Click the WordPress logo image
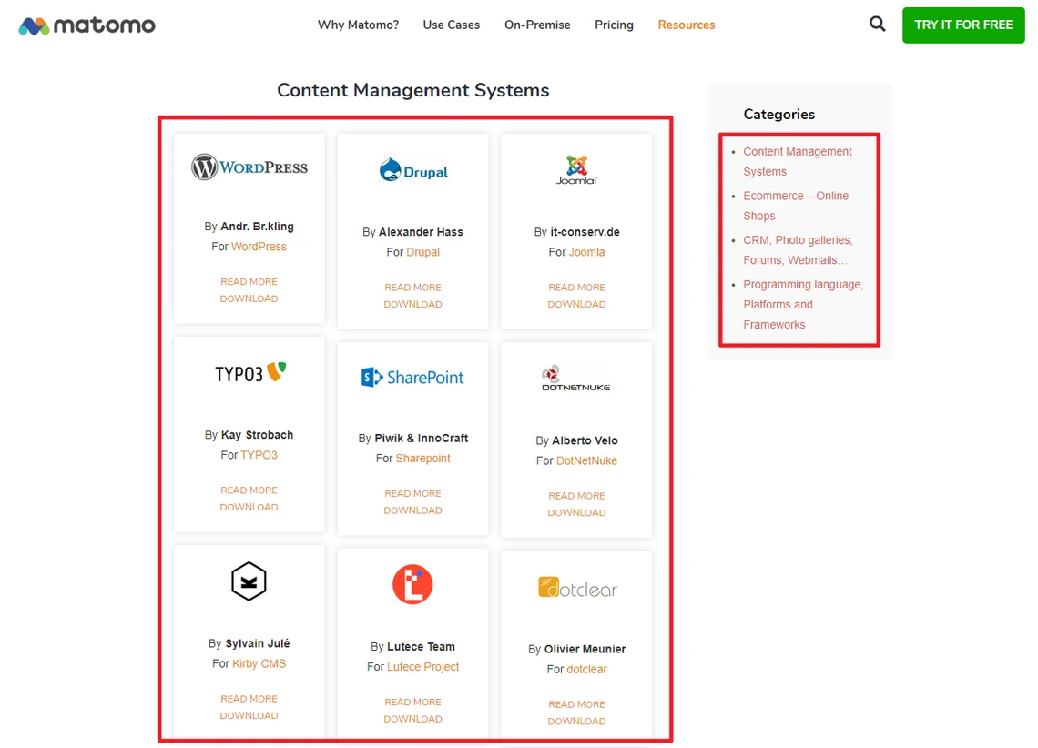This screenshot has width=1038, height=748. 249,167
